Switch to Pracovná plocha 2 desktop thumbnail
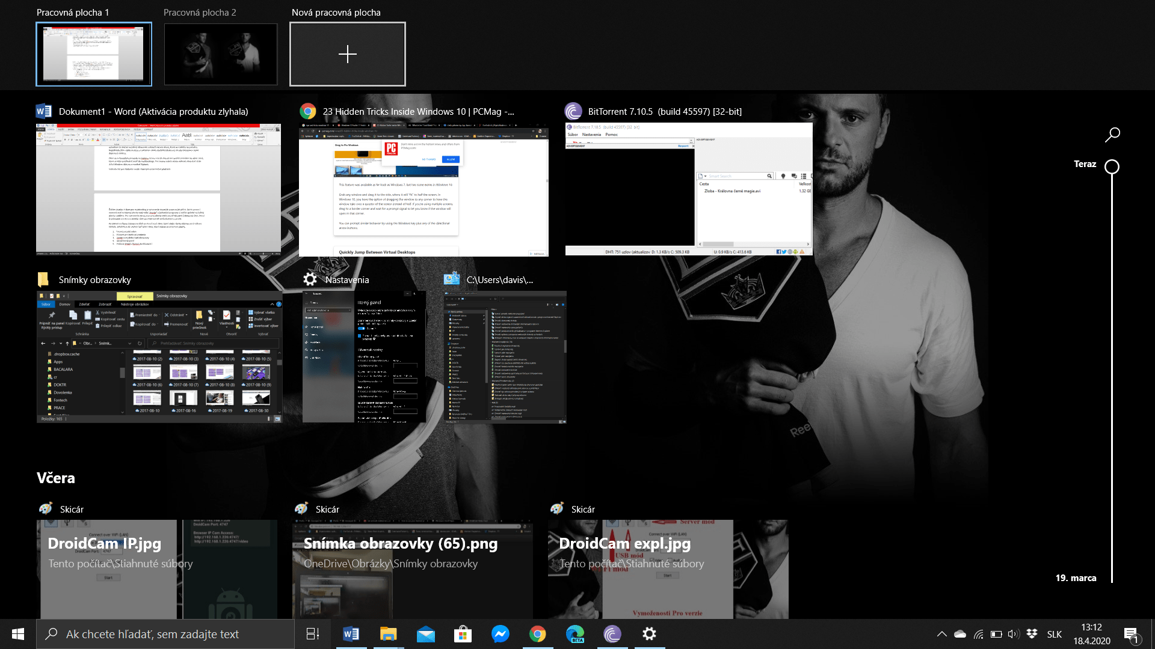The height and width of the screenshot is (649, 1155). [221, 54]
